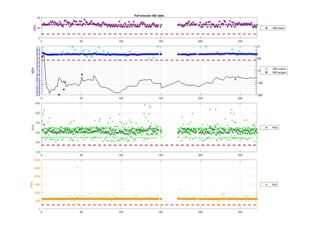Select the Roll outlier point near 2500 AD/s
Viewport: 319px width, 235px height.
[77, 167]
